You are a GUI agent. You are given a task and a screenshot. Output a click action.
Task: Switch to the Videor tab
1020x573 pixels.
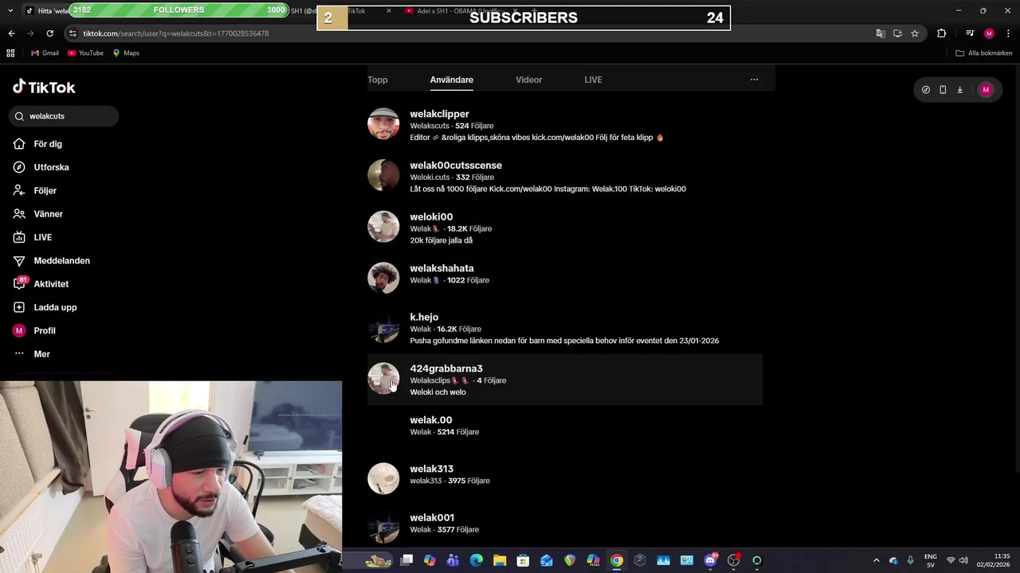tap(528, 80)
